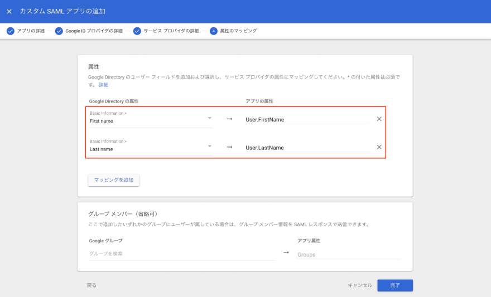The image size is (491, 297).
Task: Click the カスタム SAML アプリの追加 title
Action: [x=62, y=11]
